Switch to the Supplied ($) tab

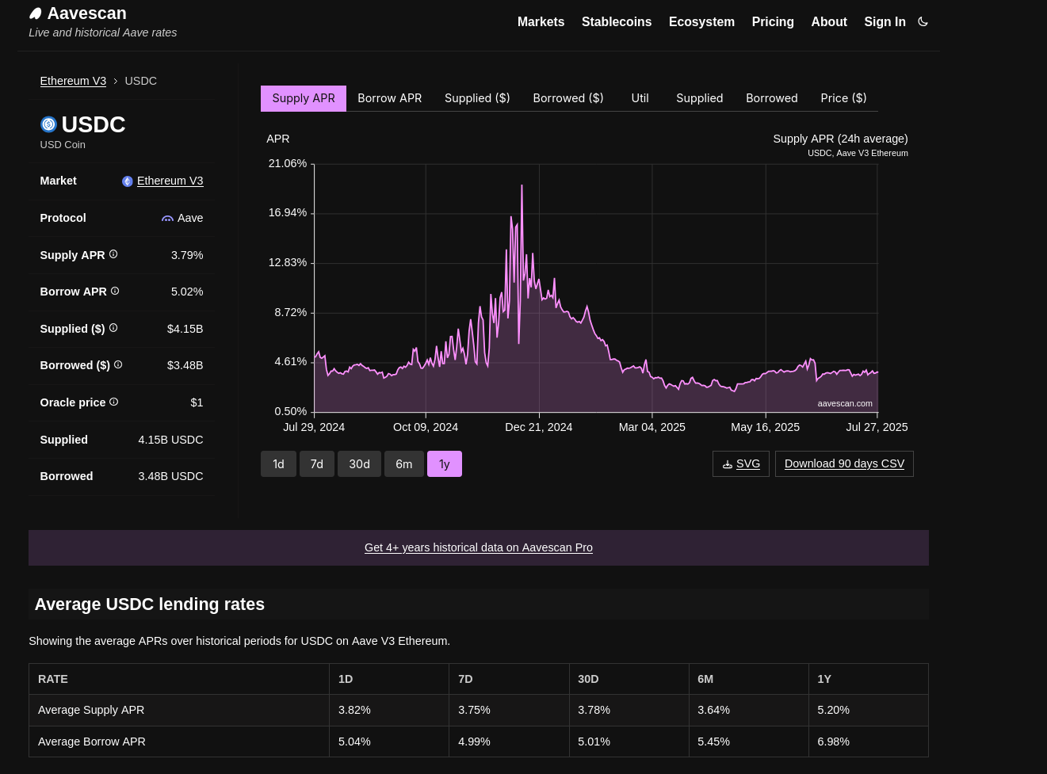[x=477, y=98]
